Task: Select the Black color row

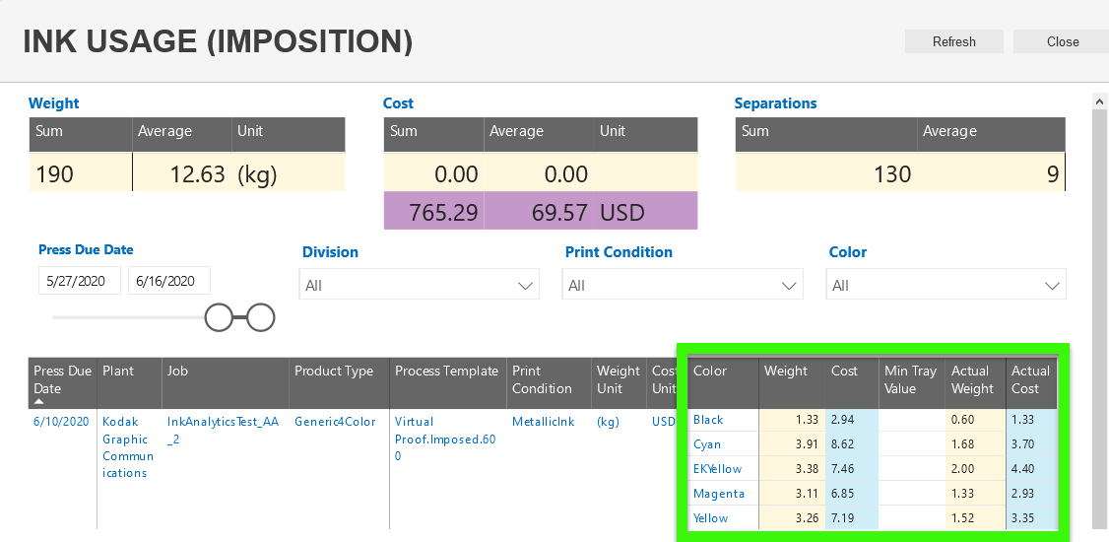Action: click(708, 420)
